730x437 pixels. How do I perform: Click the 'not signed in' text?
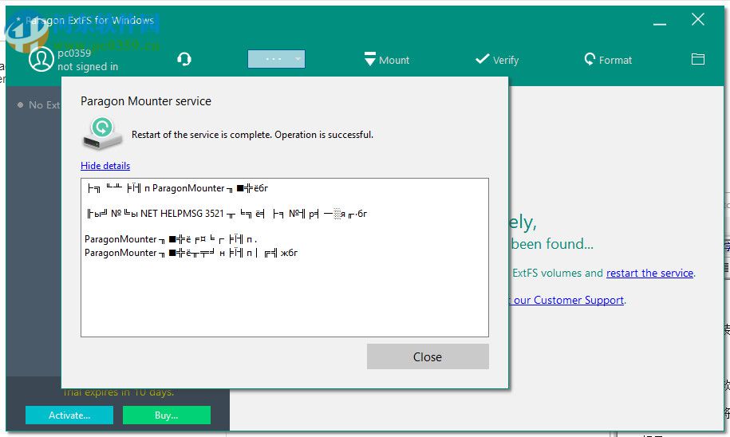point(88,67)
